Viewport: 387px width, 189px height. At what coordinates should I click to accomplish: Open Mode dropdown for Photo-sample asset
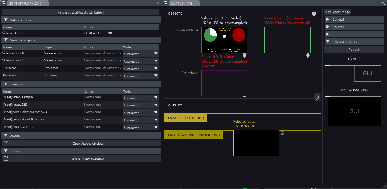click(x=141, y=128)
